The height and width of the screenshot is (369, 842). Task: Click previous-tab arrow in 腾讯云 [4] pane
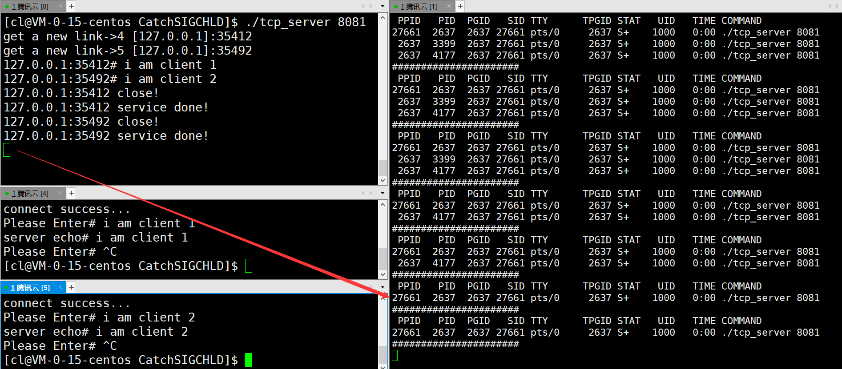[363, 193]
